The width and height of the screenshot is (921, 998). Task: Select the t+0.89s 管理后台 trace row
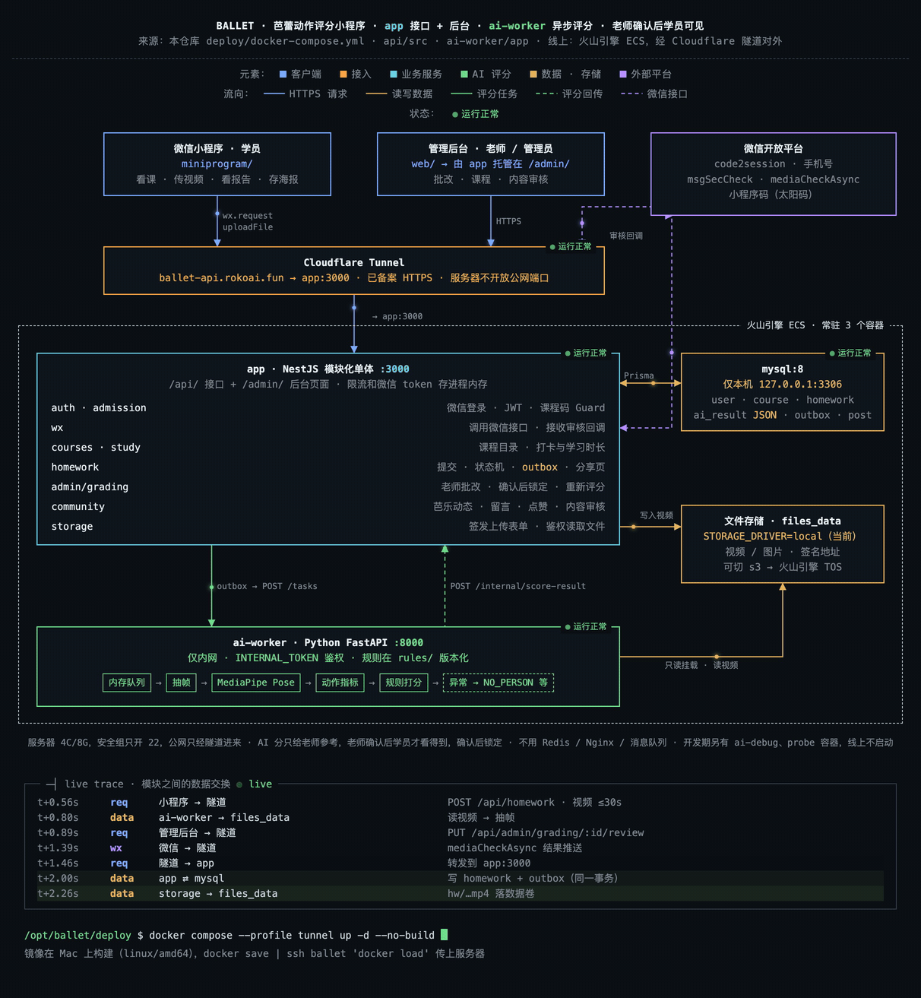[460, 832]
